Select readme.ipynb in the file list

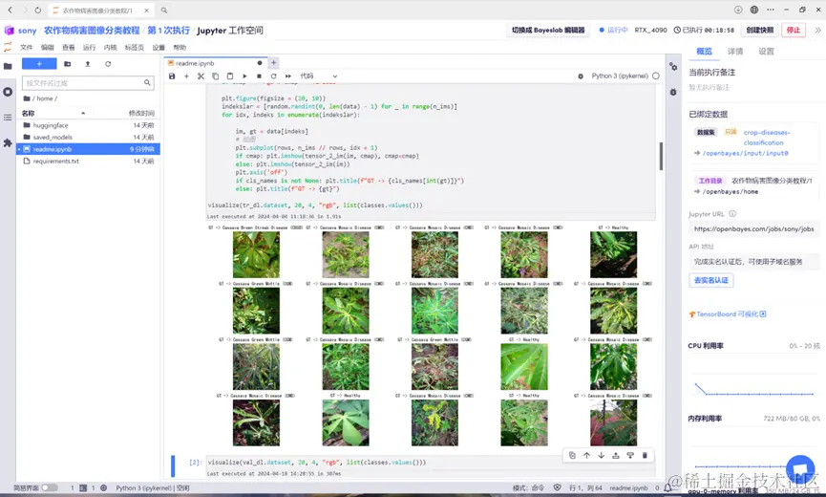(88, 149)
